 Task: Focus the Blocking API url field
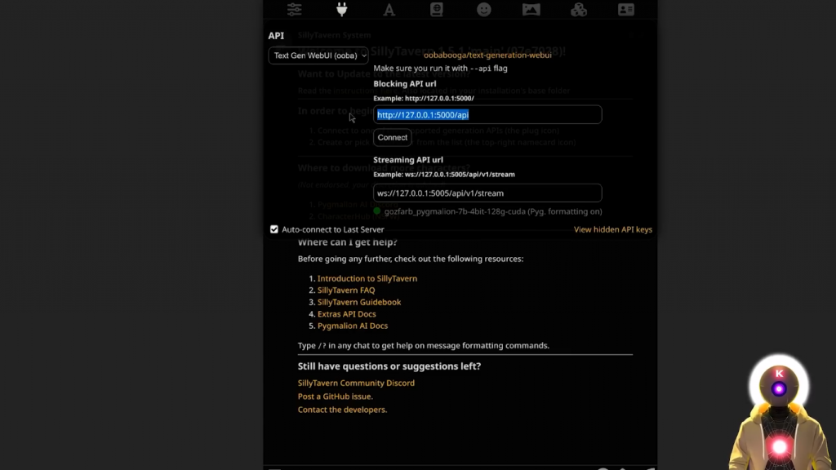487,114
